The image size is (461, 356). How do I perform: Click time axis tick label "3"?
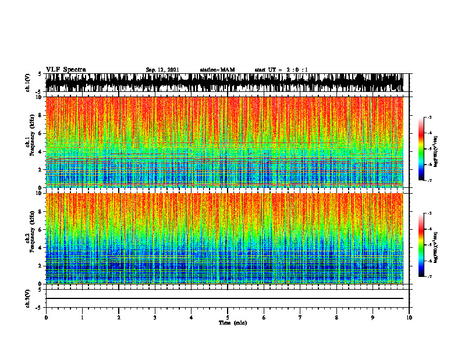click(x=155, y=318)
